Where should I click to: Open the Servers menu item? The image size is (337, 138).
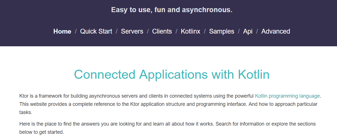coord(132,31)
